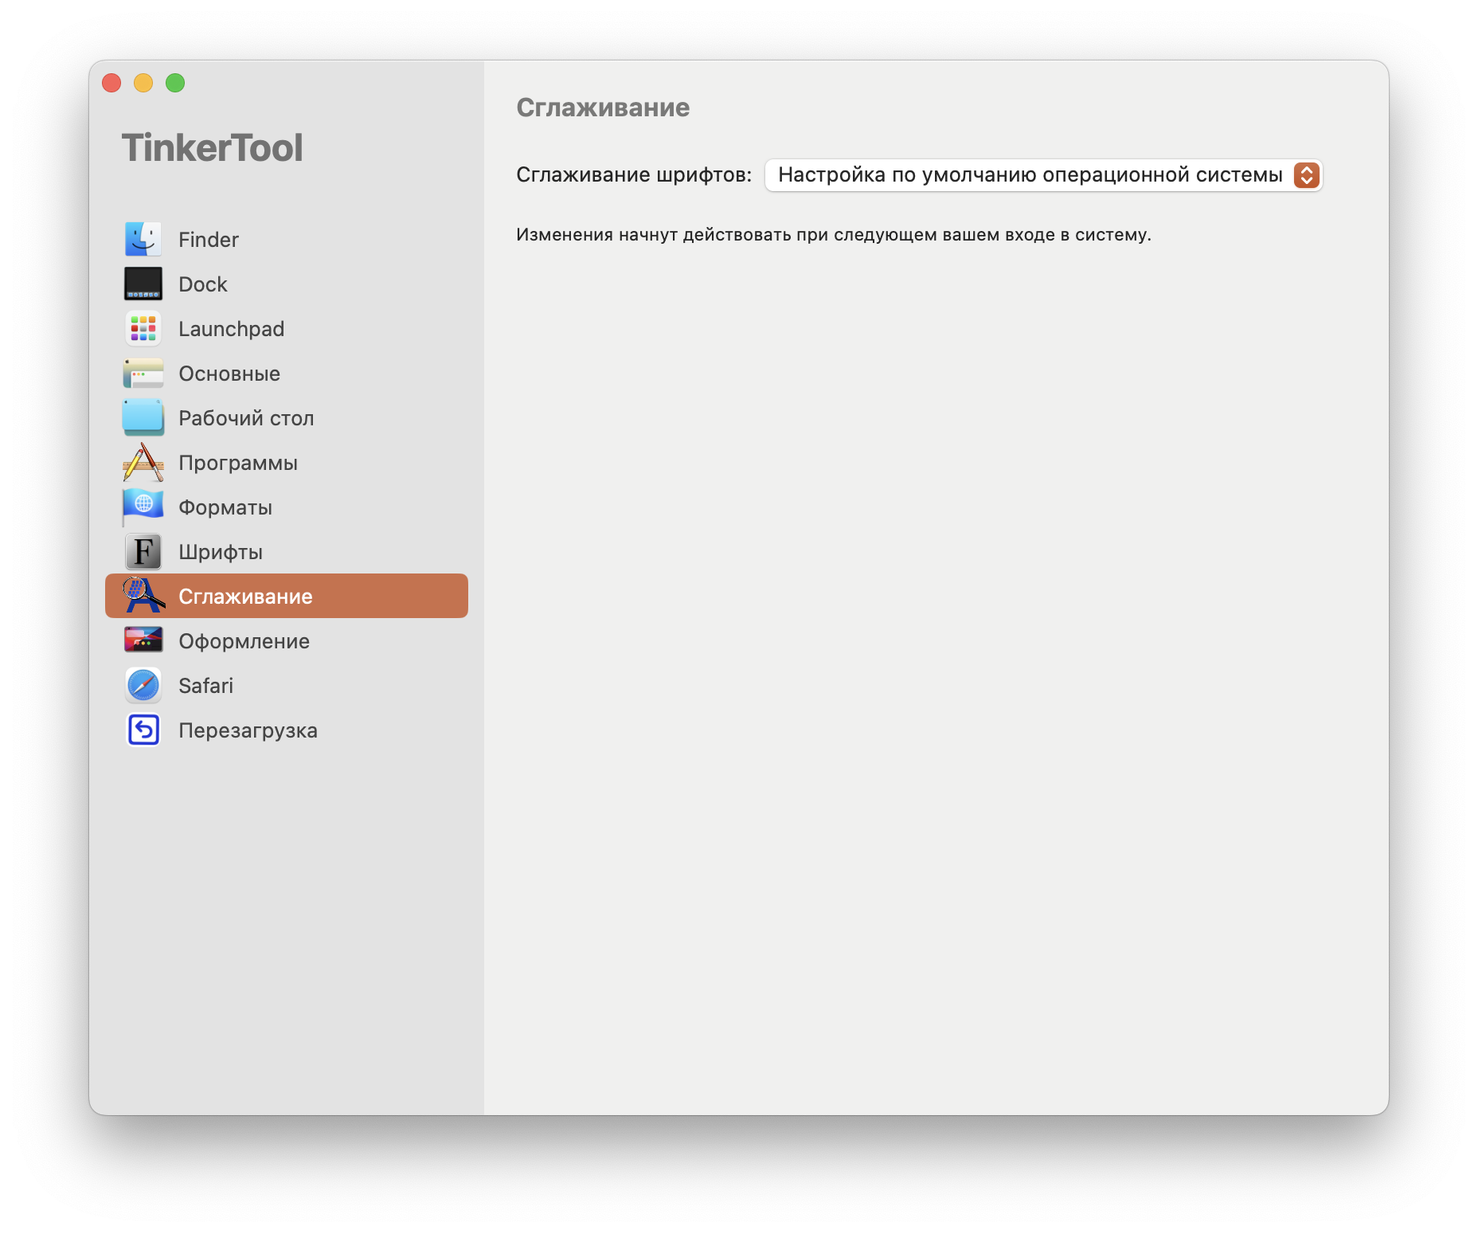Open the Сглаживание шрифтов dropdown menu
The width and height of the screenshot is (1478, 1233).
[x=1043, y=175]
